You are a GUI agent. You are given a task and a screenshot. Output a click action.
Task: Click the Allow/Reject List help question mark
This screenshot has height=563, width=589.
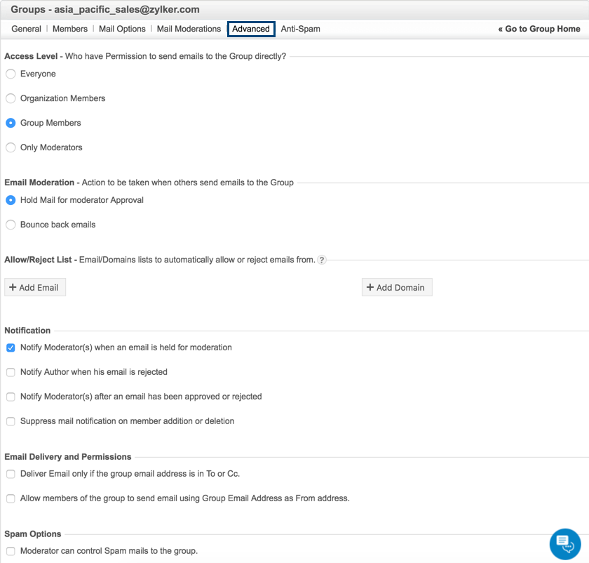click(322, 260)
